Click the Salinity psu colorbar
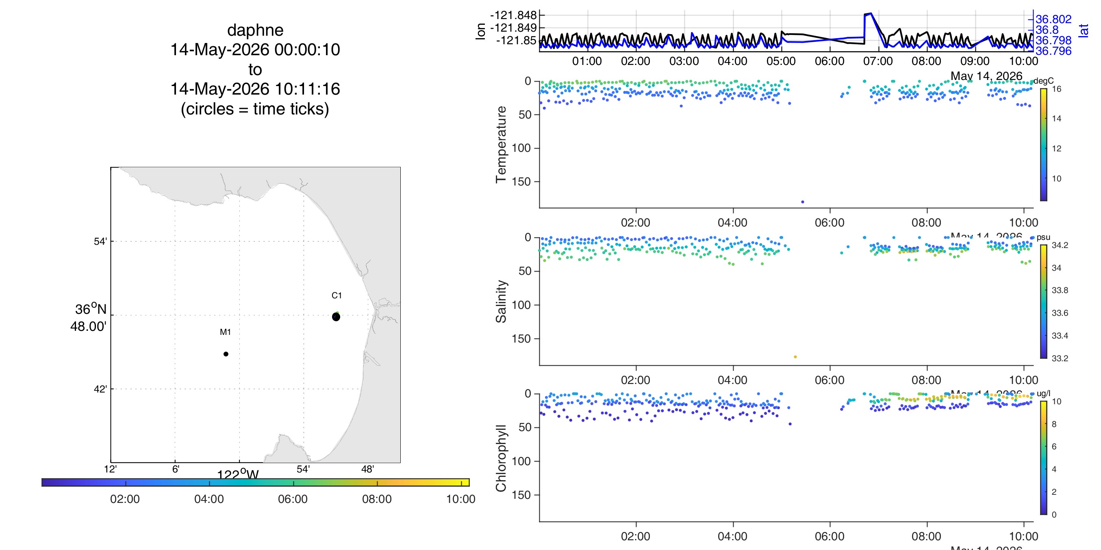 pyautogui.click(x=1043, y=302)
